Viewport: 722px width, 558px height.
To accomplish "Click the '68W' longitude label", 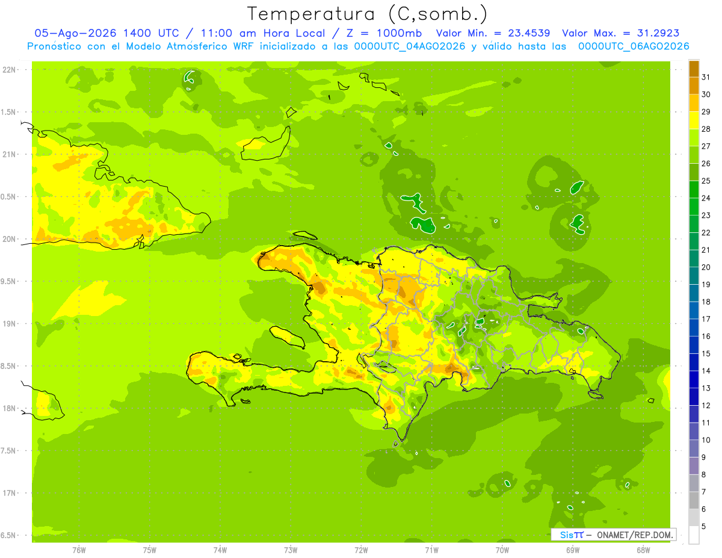I will click(x=643, y=550).
